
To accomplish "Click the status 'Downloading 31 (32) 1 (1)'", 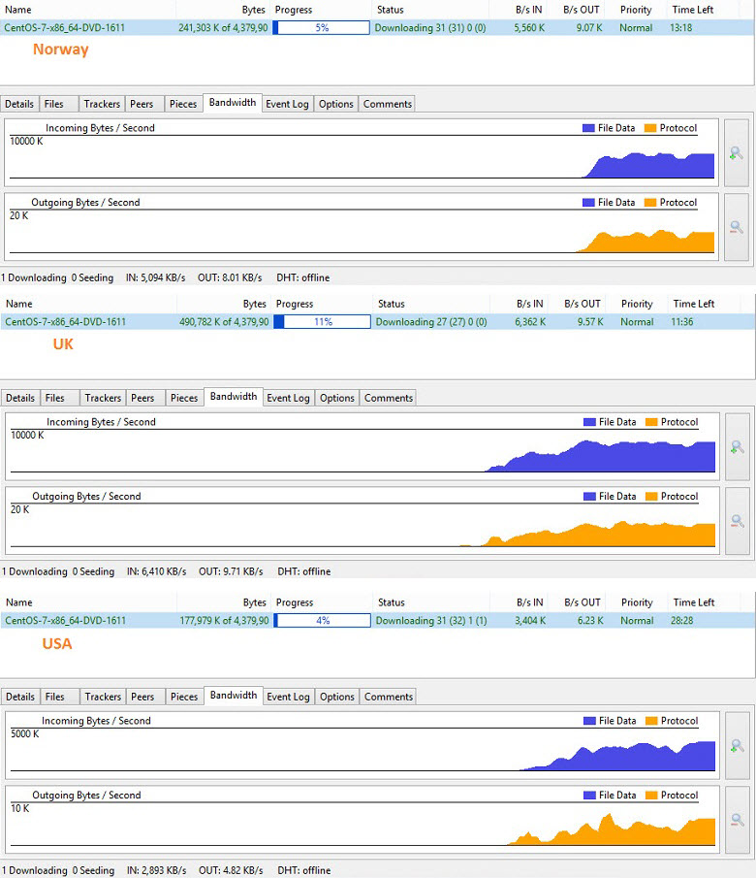I will [x=431, y=621].
